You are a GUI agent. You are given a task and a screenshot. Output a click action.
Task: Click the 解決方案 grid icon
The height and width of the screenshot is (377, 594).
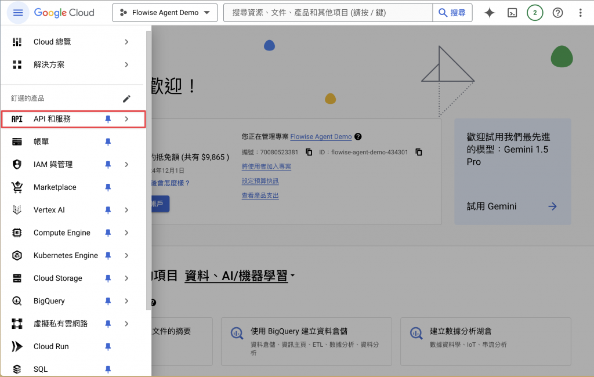click(x=17, y=64)
